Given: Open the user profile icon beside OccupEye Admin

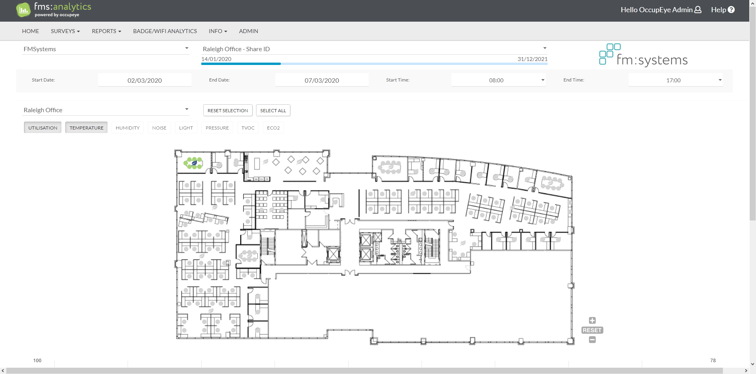Looking at the screenshot, I should 698,9.
